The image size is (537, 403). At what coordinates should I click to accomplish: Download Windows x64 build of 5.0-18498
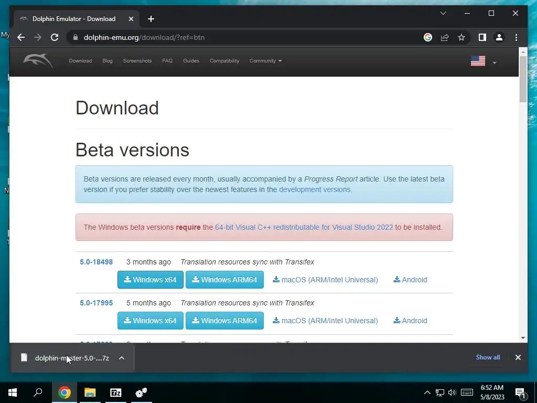[151, 280]
